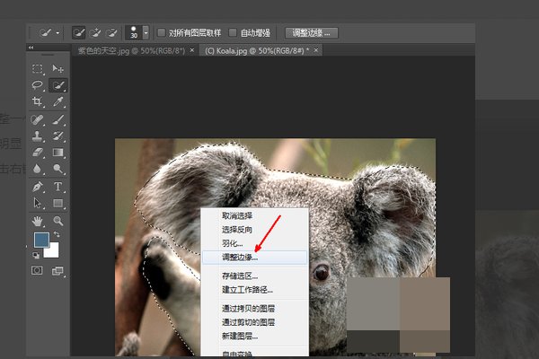Reset default foreground and background colors
The height and width of the screenshot is (359, 539).
point(36,255)
